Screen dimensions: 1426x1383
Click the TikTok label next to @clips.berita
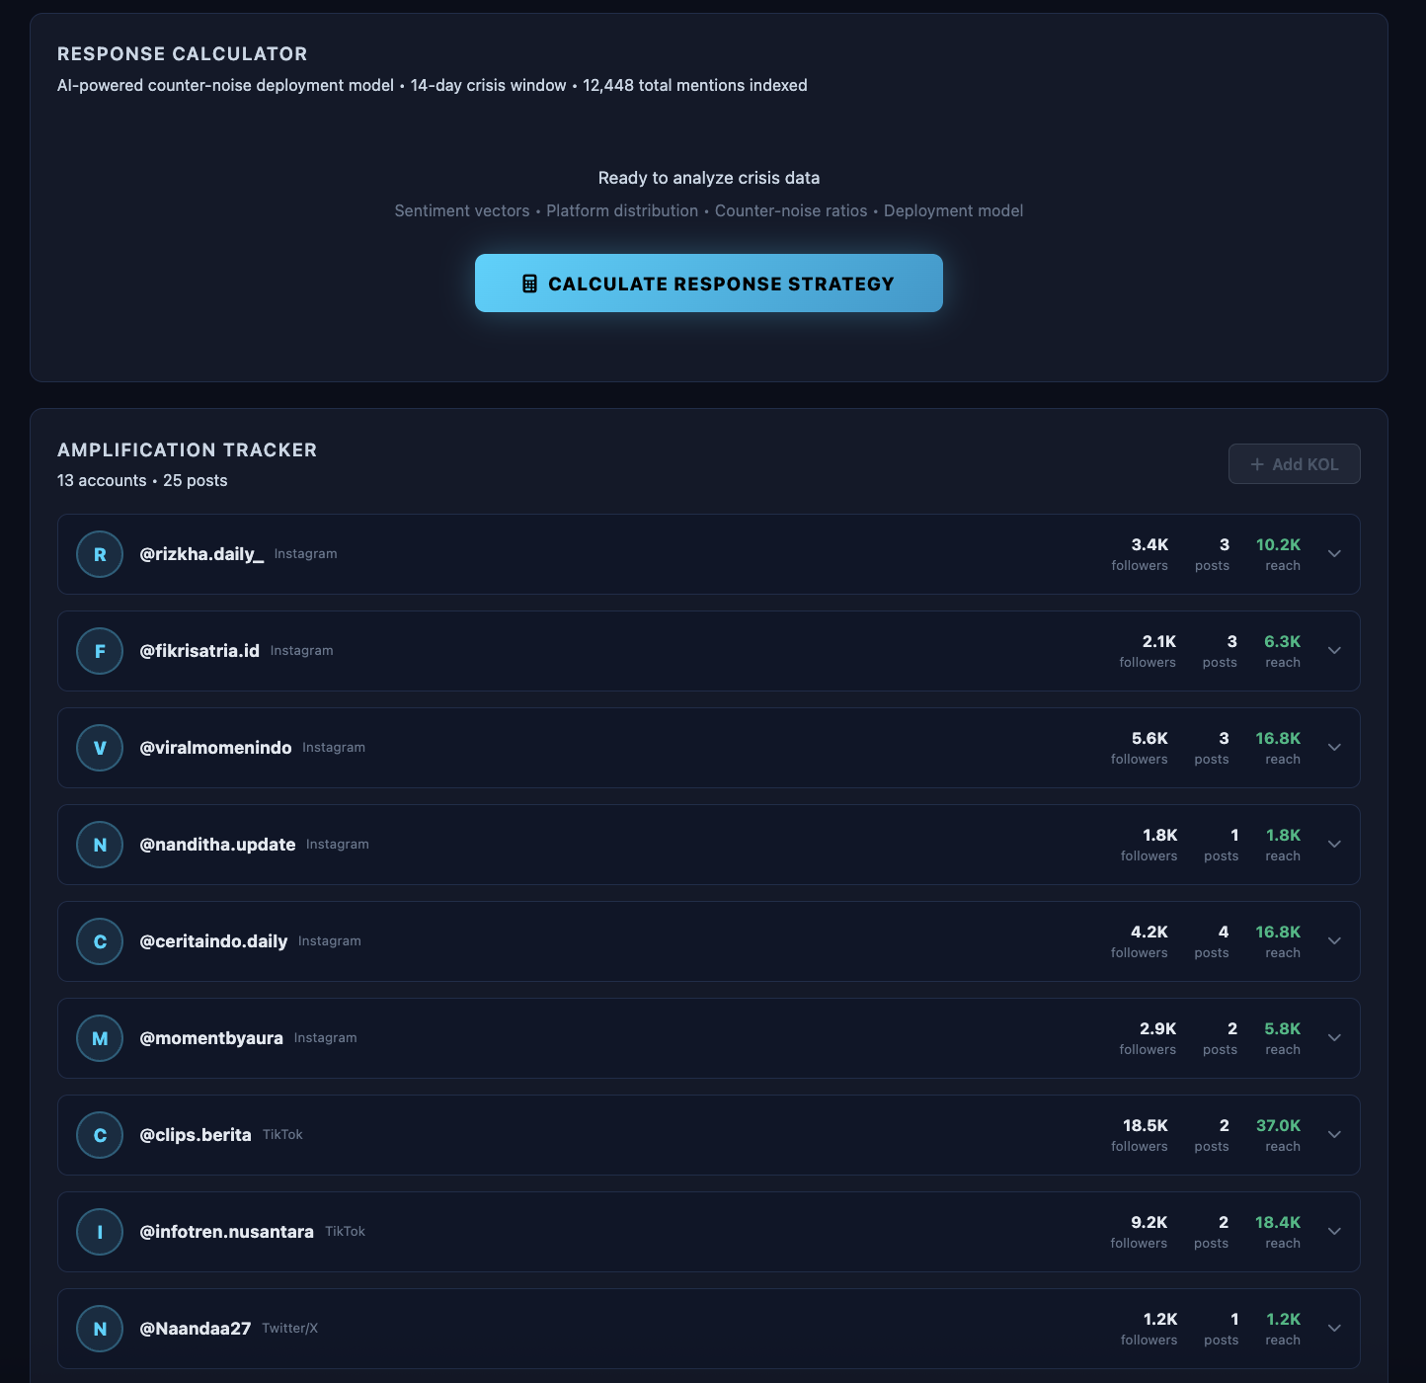pyautogui.click(x=282, y=1135)
